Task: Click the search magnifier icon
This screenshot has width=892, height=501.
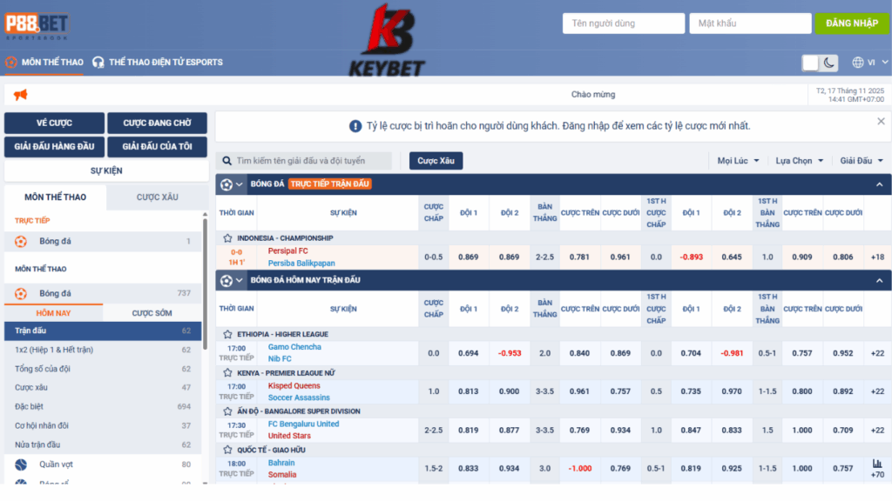Action: [x=227, y=161]
